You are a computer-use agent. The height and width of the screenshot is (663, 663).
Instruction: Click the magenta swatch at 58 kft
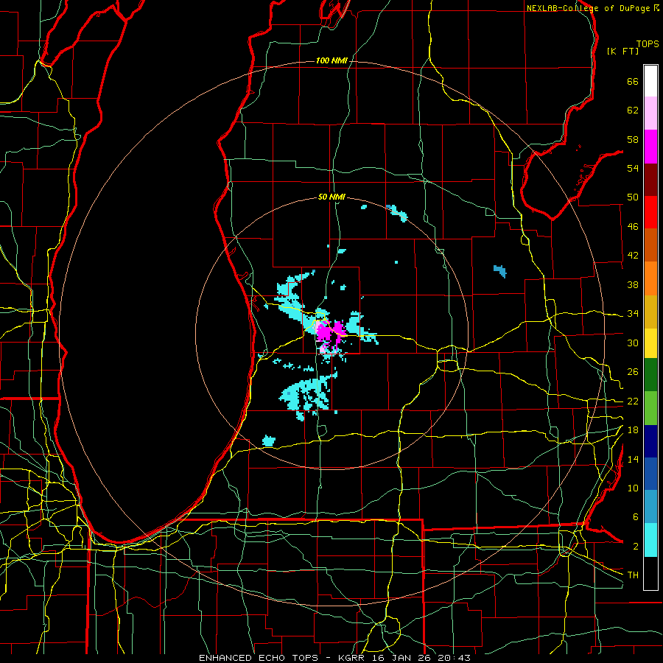650,147
